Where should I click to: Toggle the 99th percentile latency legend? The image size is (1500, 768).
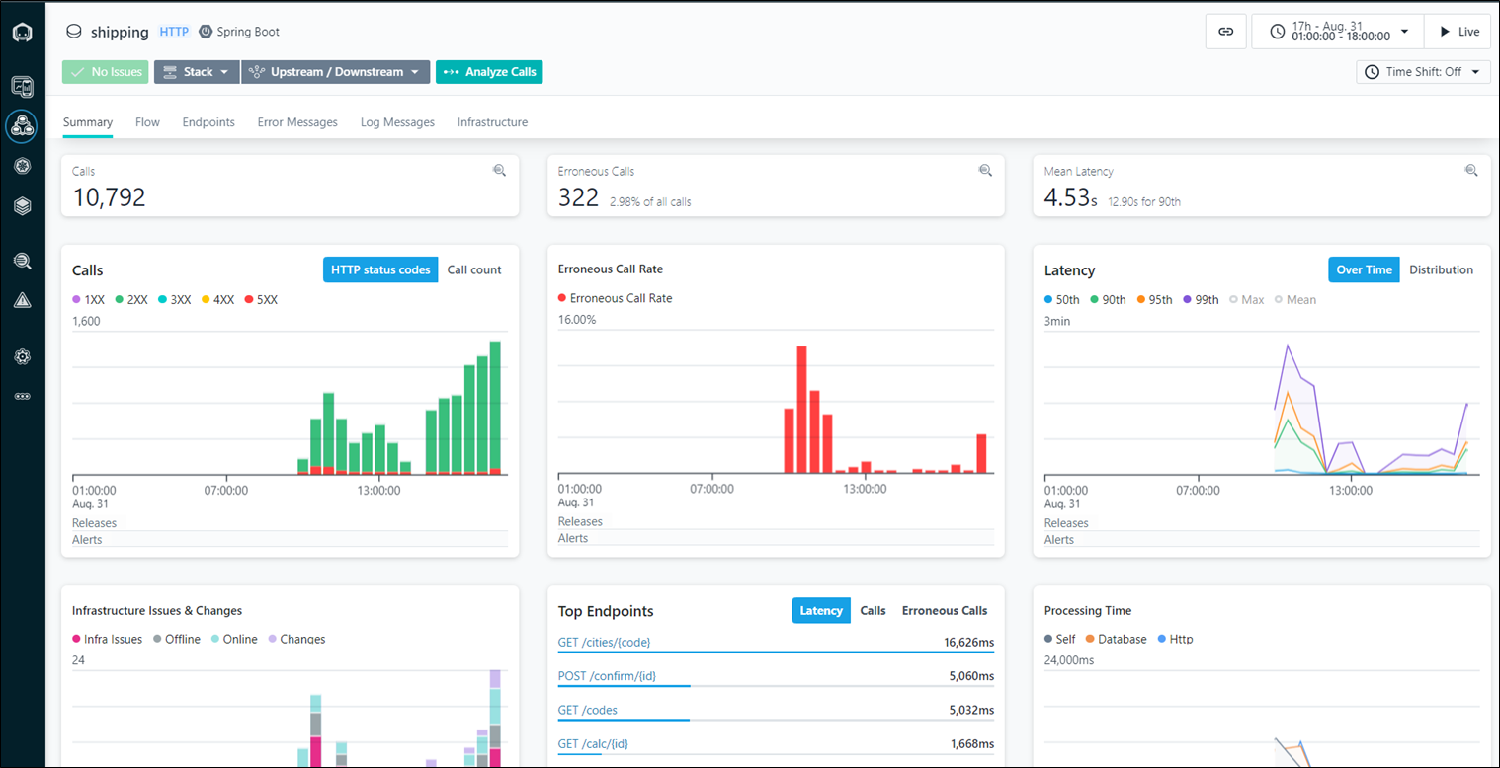click(x=1201, y=299)
